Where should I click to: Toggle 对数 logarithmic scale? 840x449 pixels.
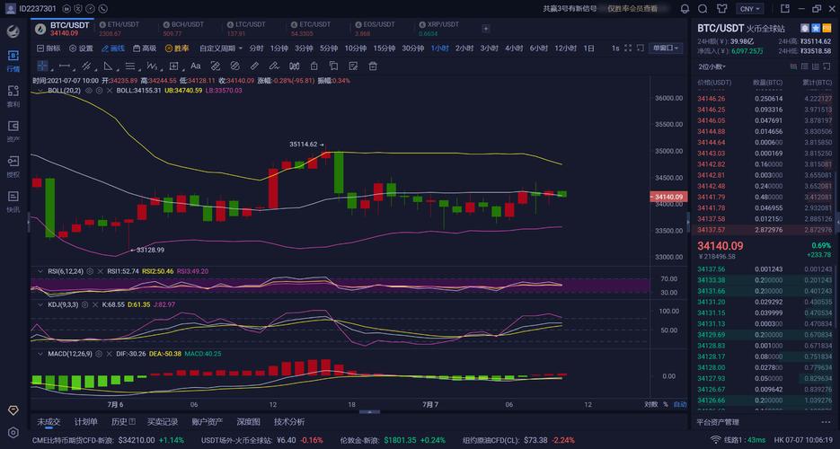(x=650, y=404)
